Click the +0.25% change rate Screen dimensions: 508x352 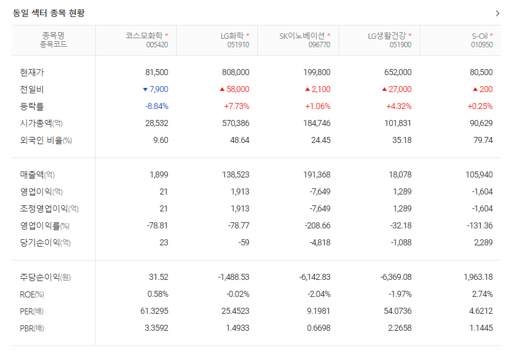click(480, 106)
